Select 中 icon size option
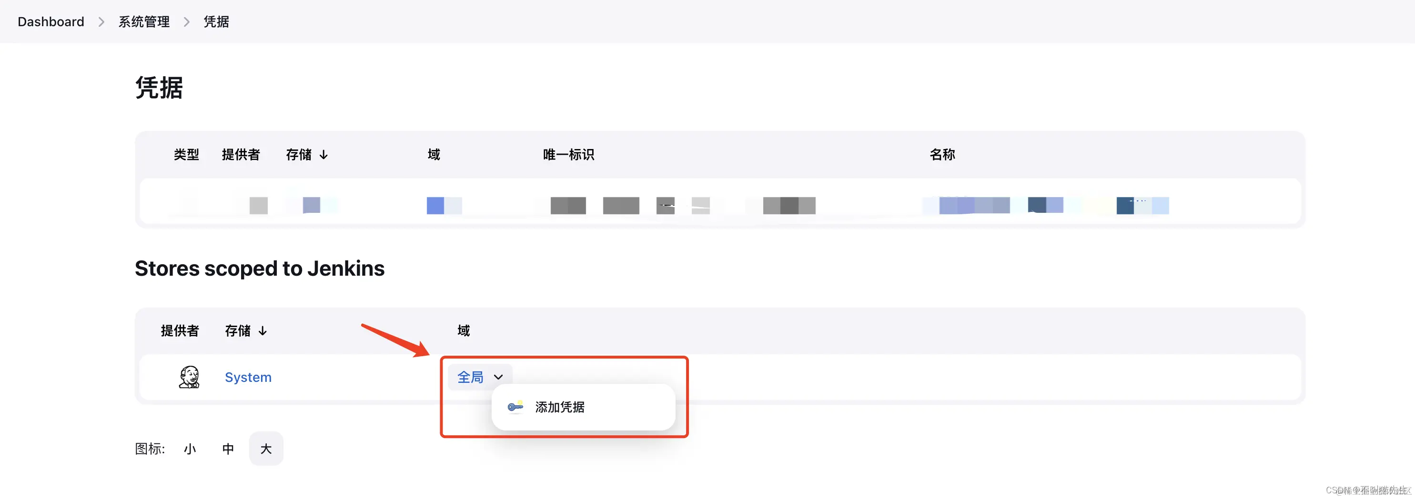 coord(228,449)
